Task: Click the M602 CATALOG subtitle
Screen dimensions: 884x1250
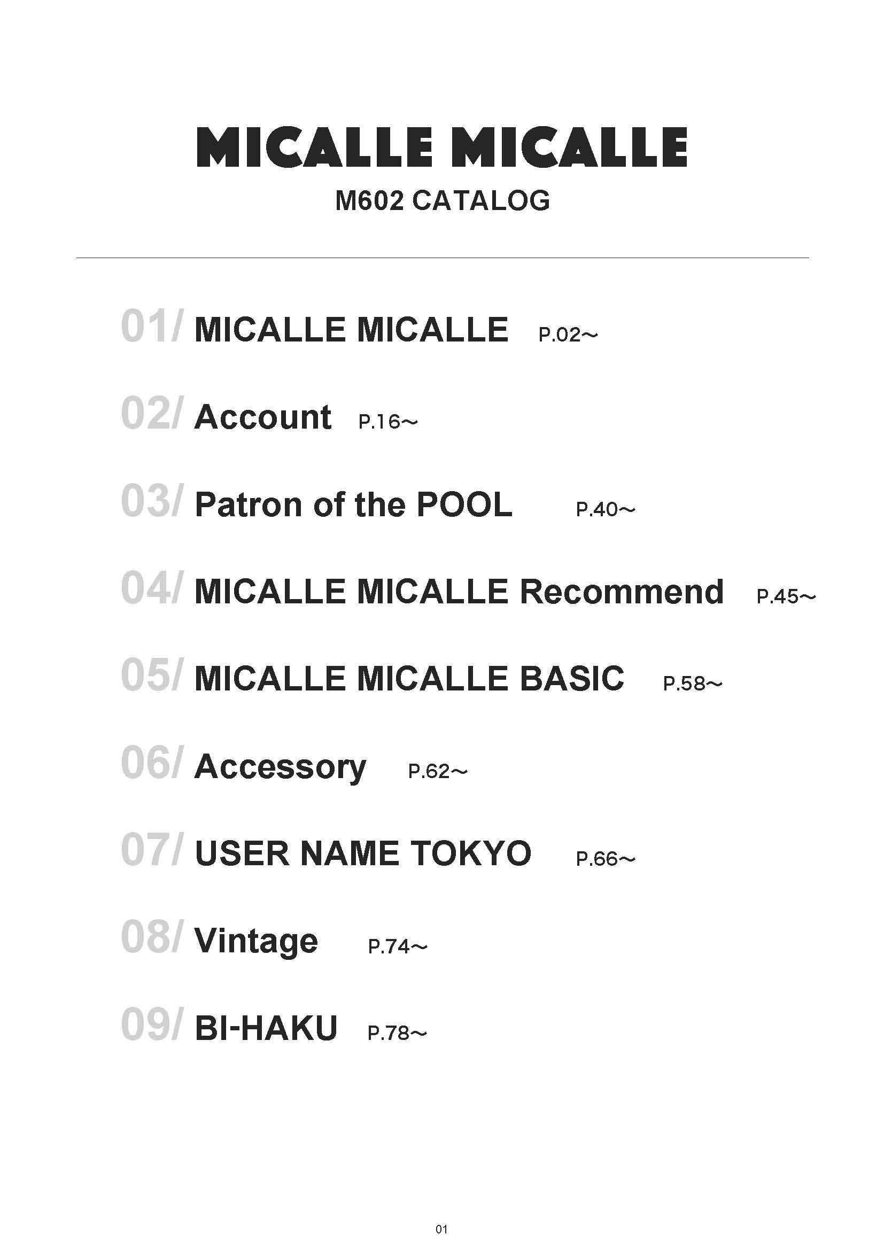Action: pos(442,200)
